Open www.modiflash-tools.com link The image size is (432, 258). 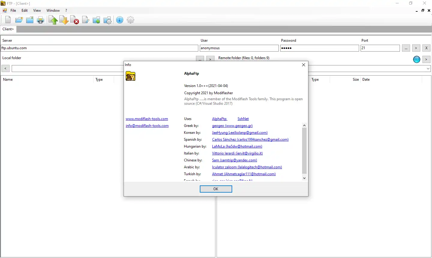pos(147,119)
